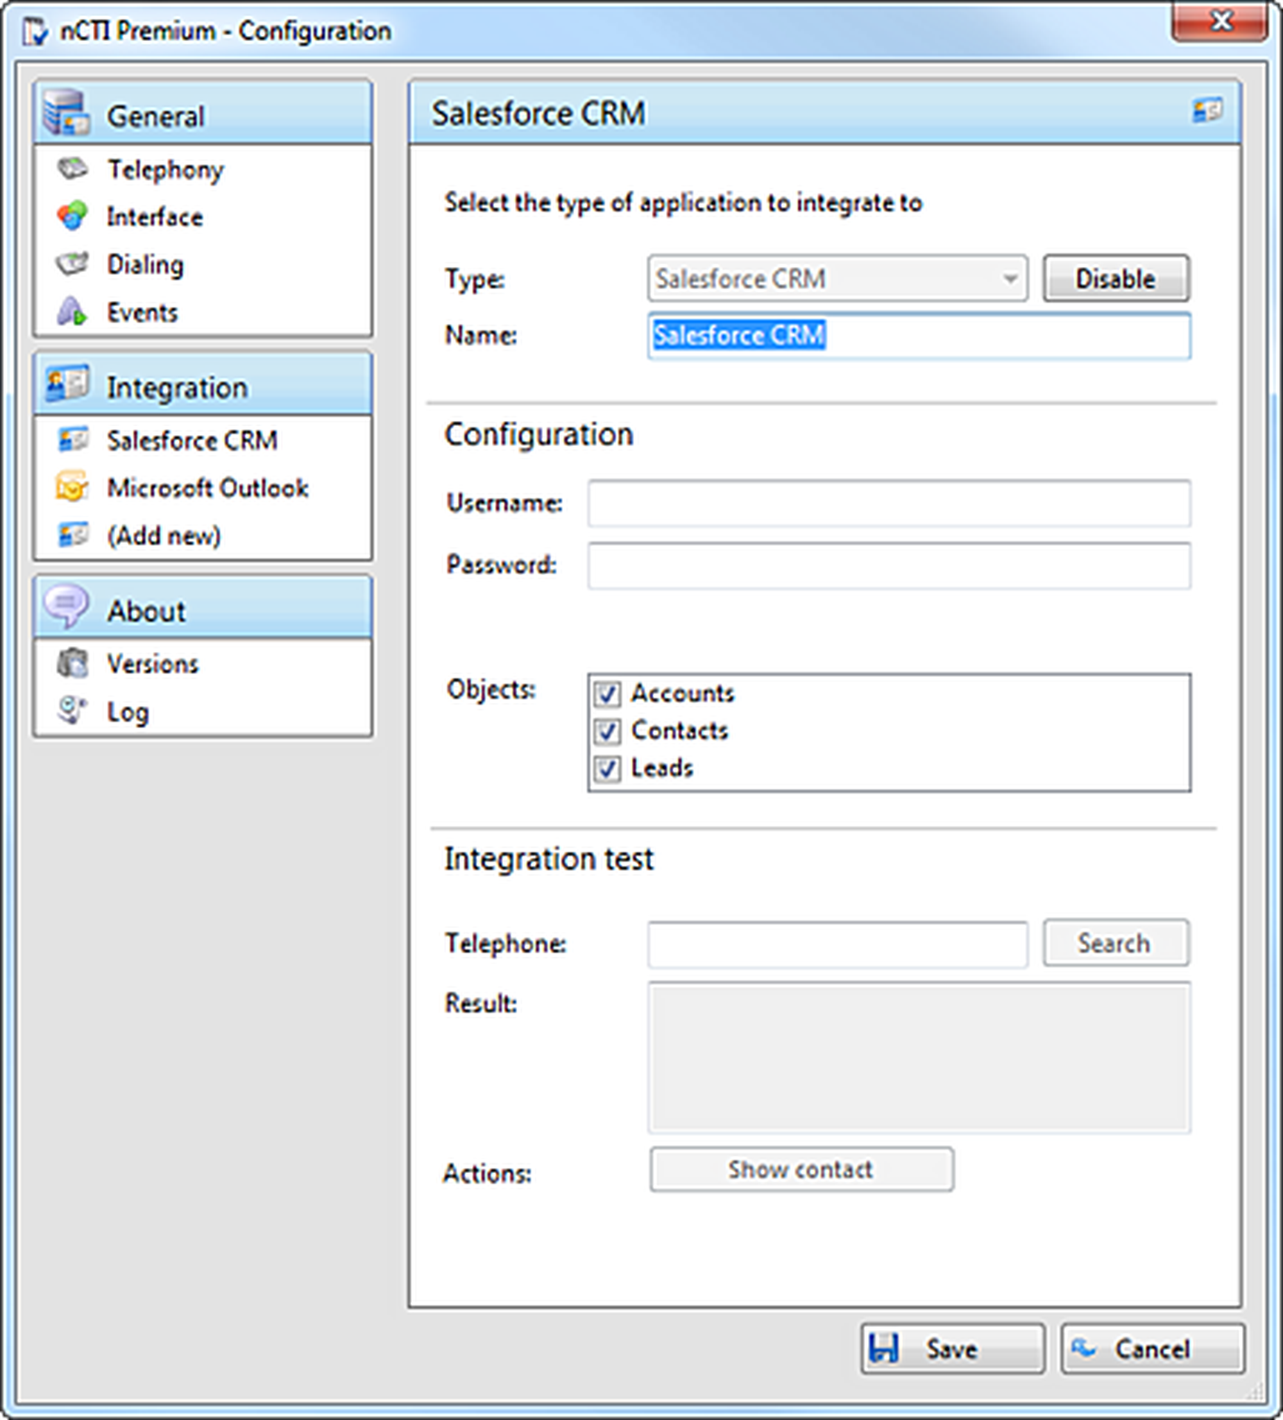Save the configuration
Viewport: 1283px width, 1420px height.
(x=951, y=1349)
